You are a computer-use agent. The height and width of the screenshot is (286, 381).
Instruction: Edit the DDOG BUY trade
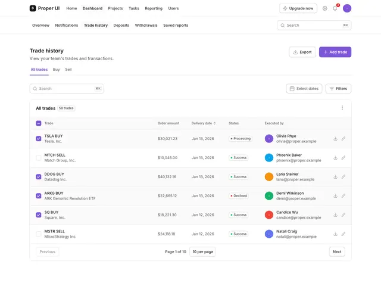343,177
